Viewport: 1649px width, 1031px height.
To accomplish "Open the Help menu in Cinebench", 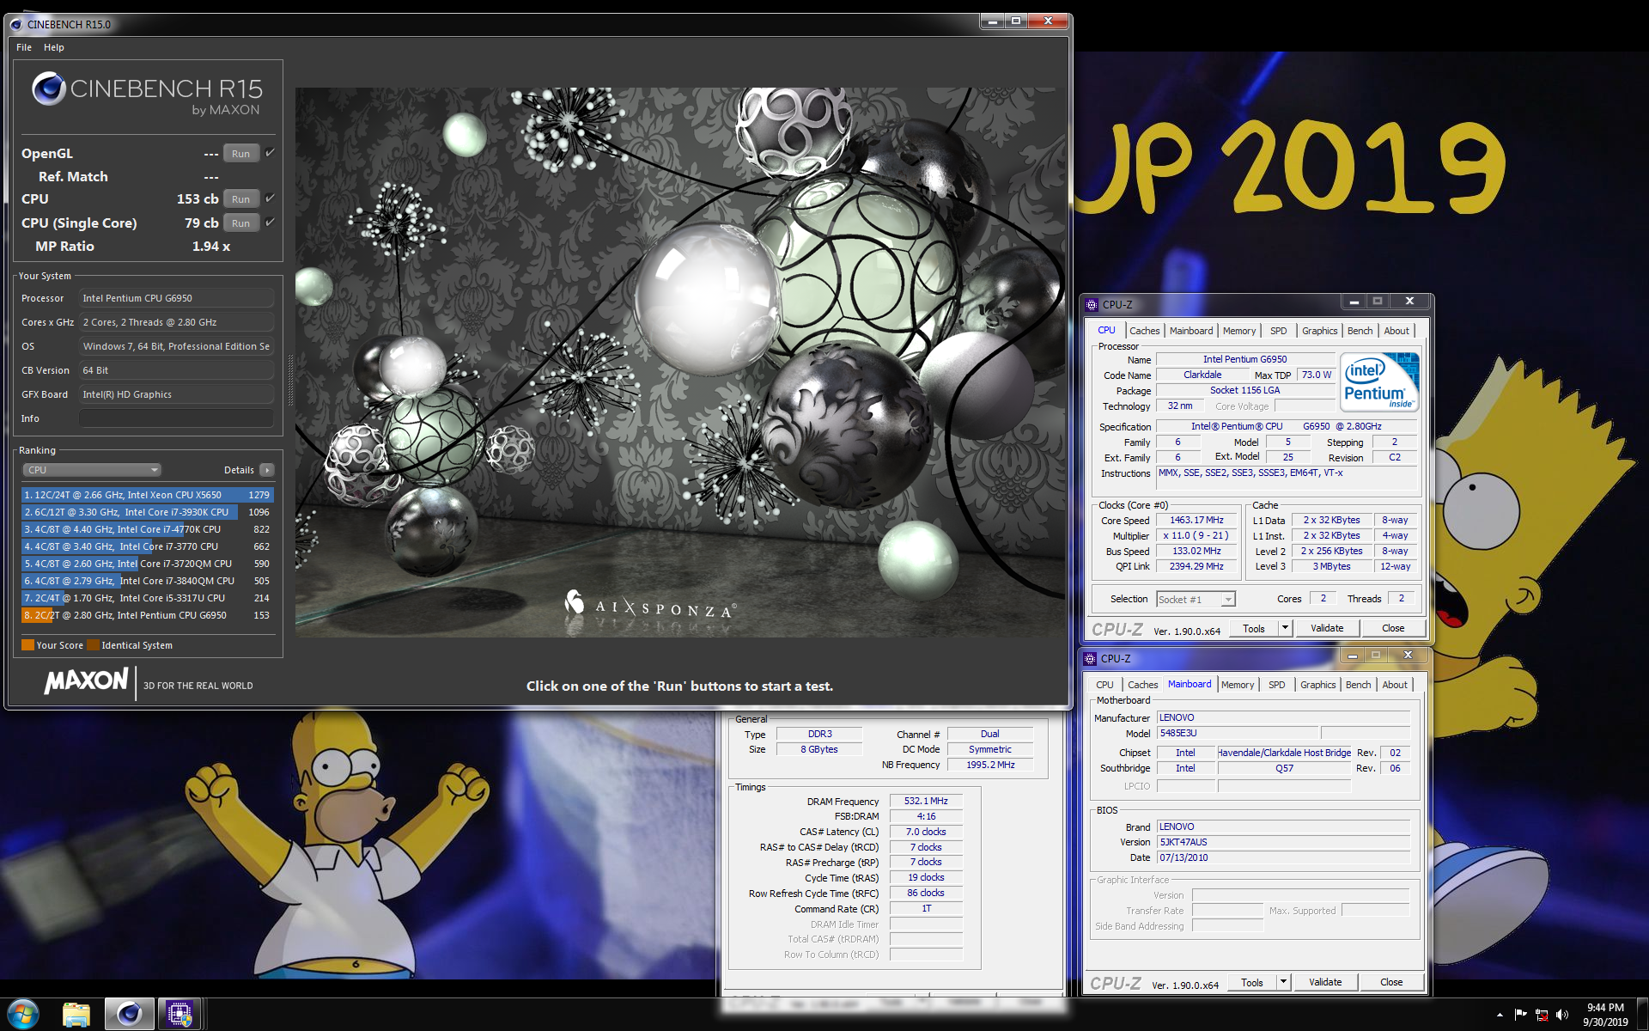I will [x=54, y=47].
